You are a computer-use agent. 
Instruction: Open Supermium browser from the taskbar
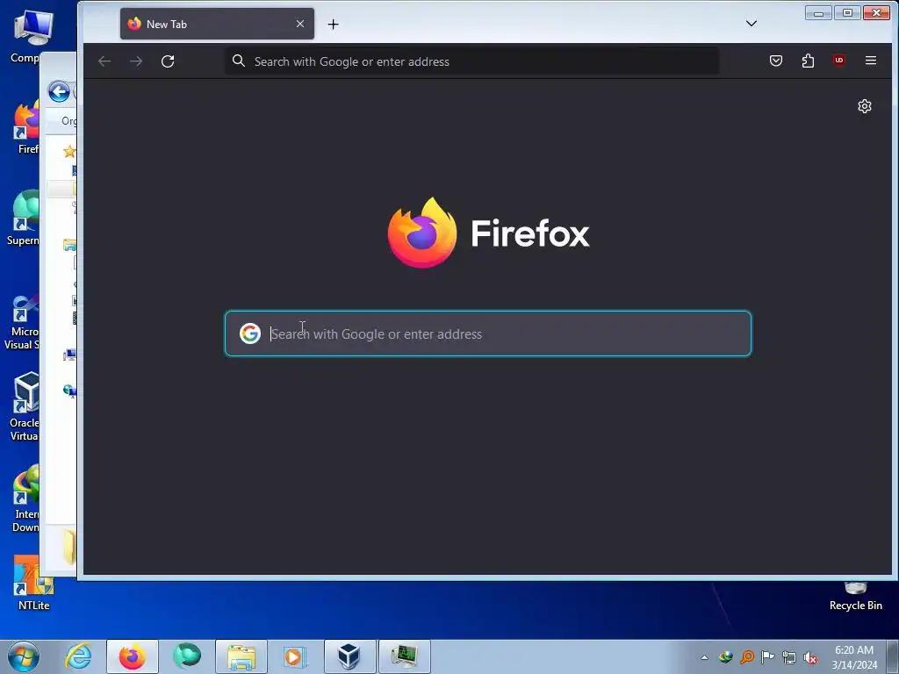click(x=187, y=656)
